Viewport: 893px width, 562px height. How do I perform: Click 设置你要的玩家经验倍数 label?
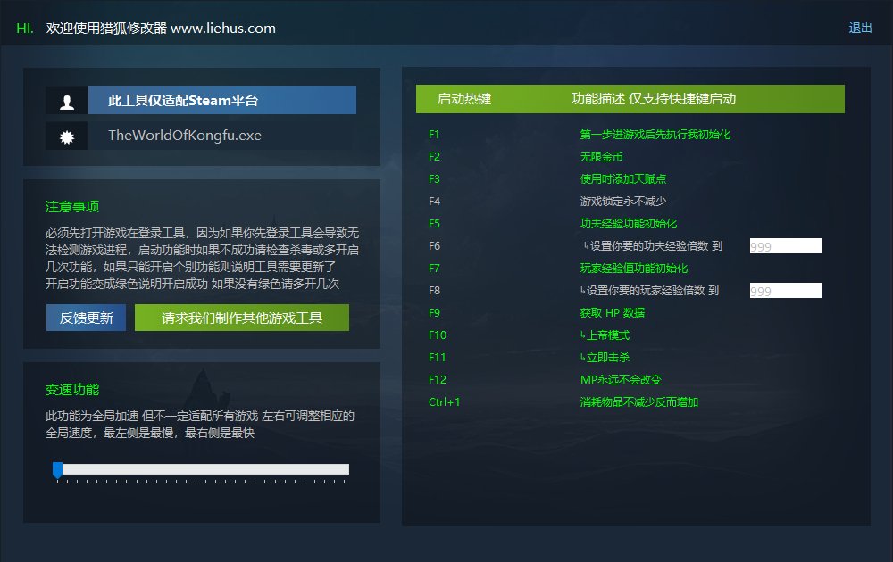pos(649,291)
